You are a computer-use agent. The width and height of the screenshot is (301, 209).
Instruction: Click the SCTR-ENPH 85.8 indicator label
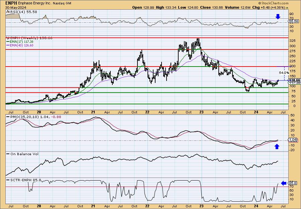coord(25,180)
